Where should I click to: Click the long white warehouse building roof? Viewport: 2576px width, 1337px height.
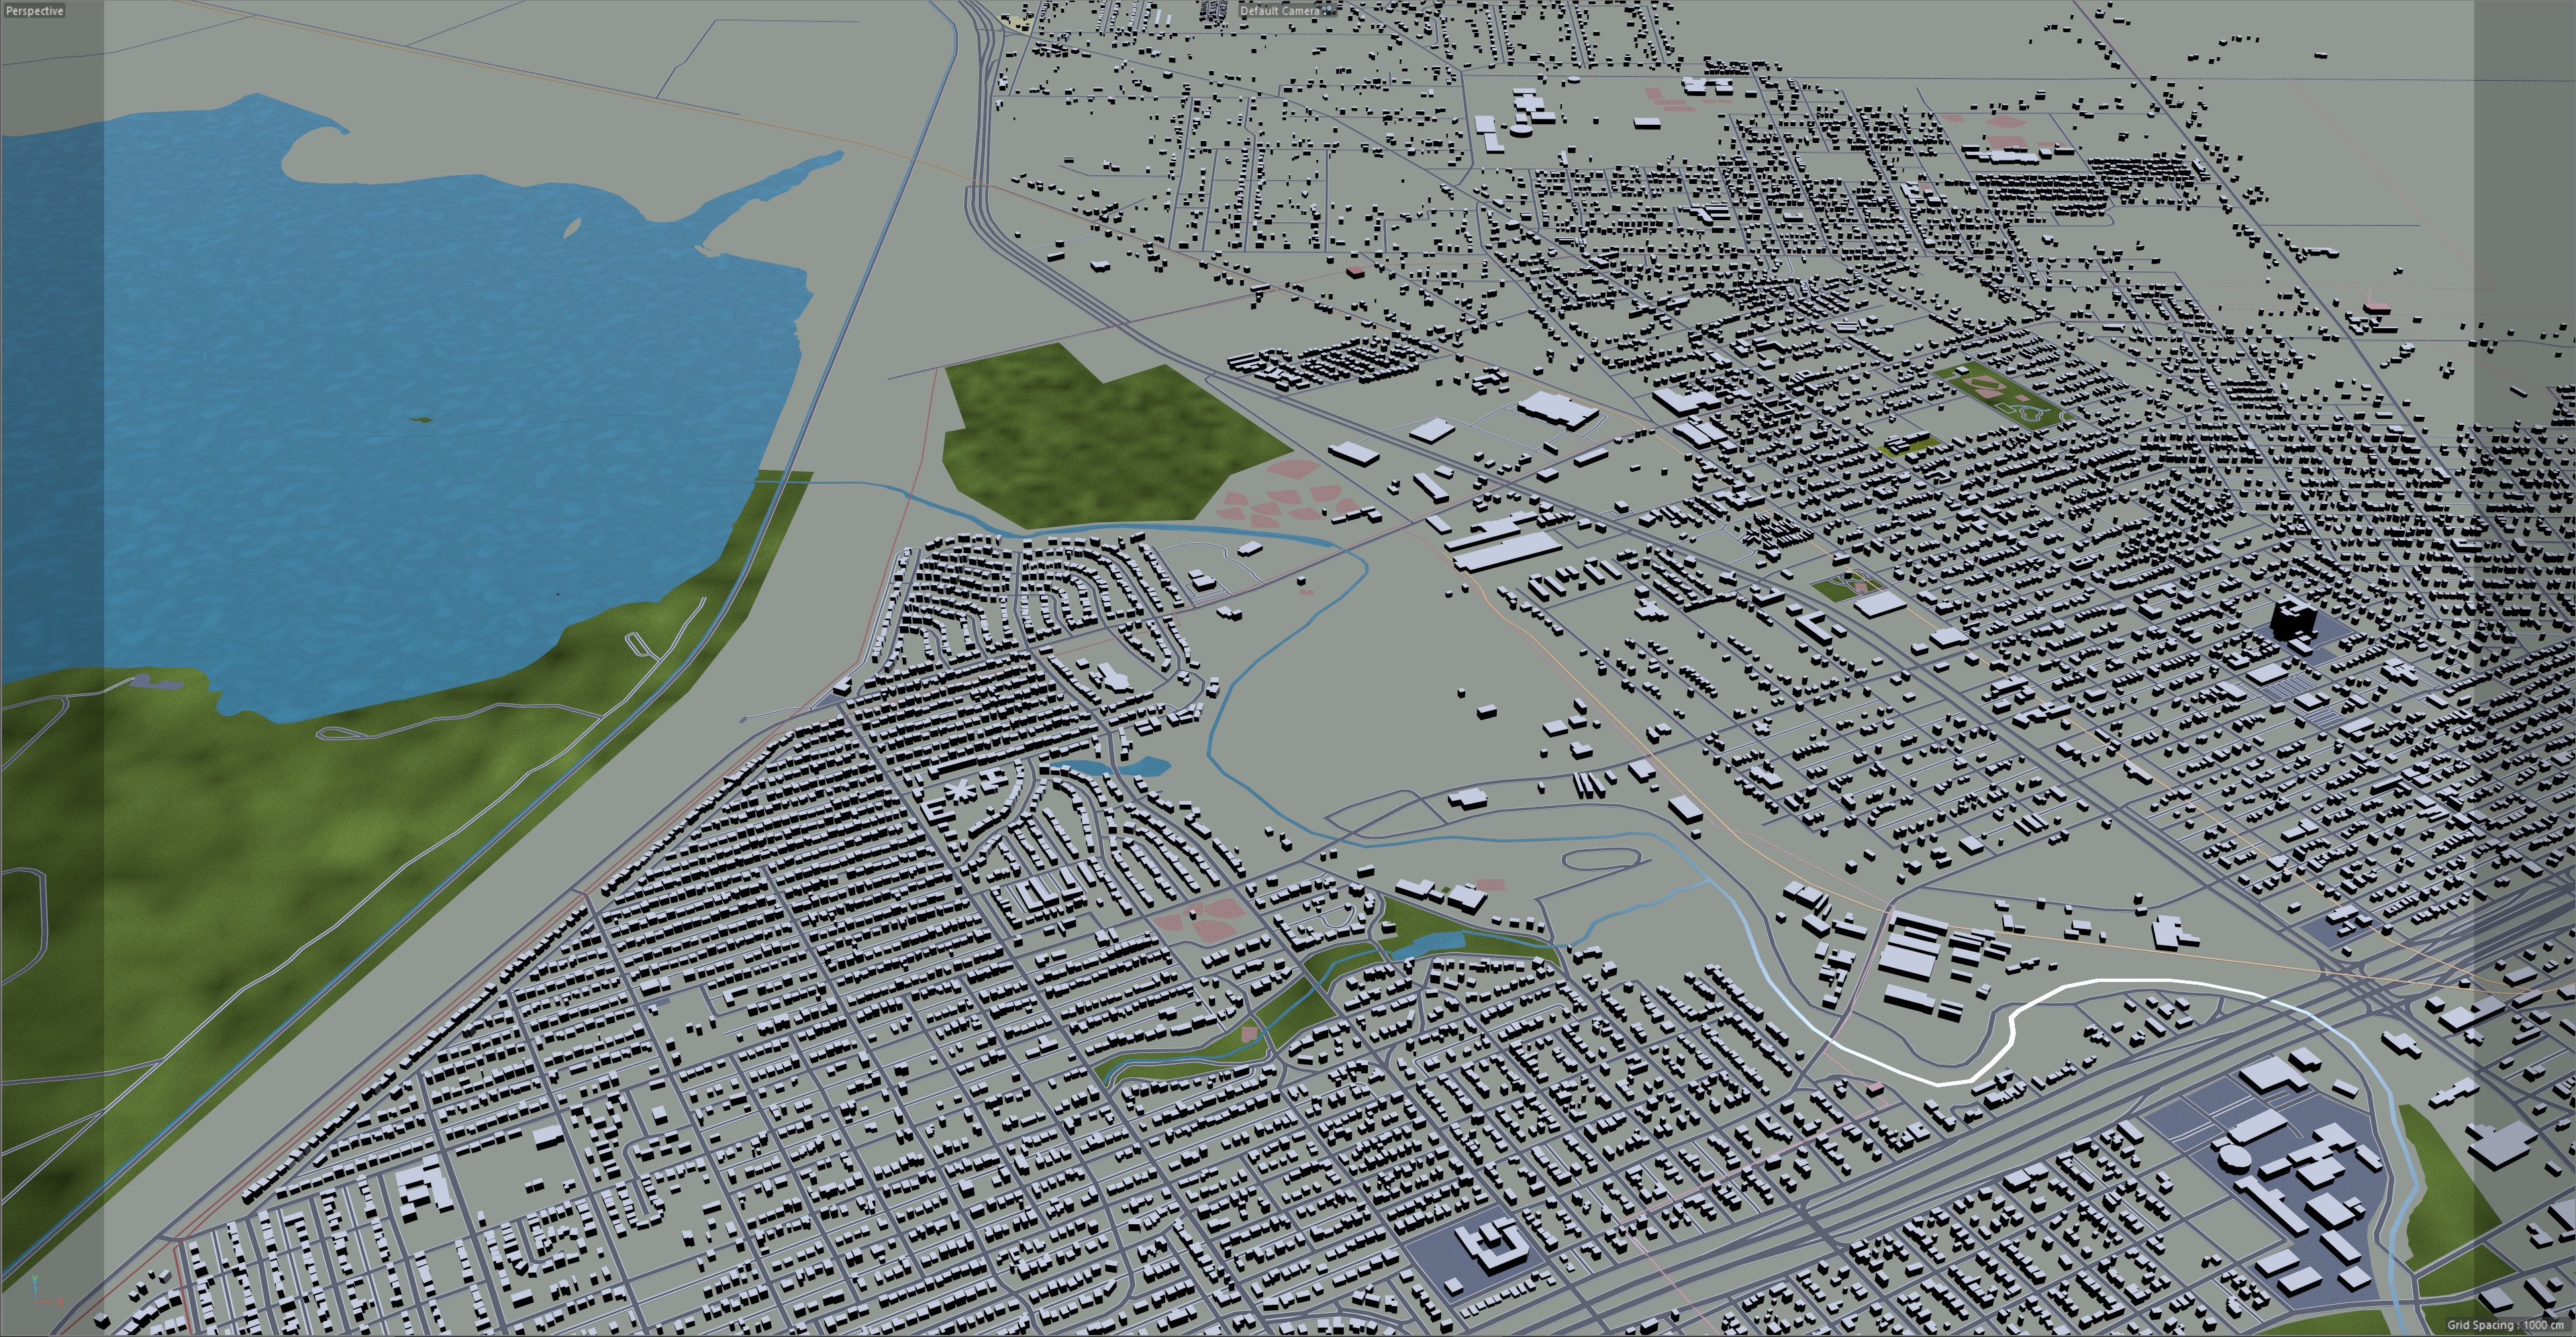(1508, 551)
